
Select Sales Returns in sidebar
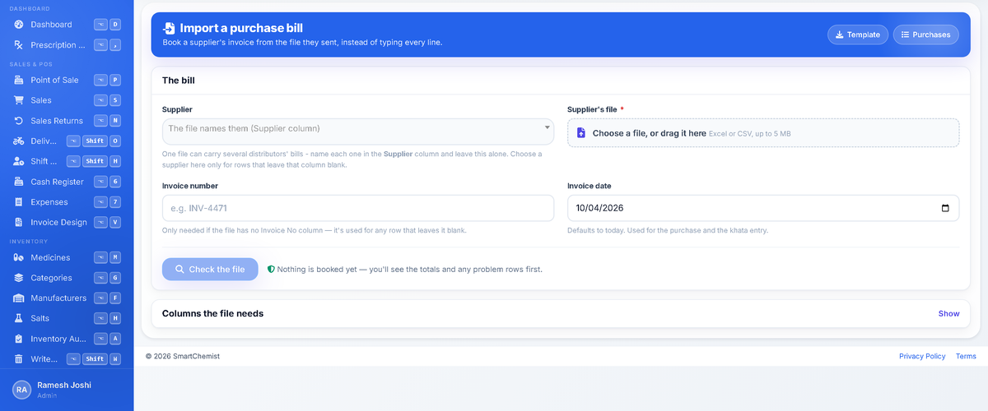(67, 121)
